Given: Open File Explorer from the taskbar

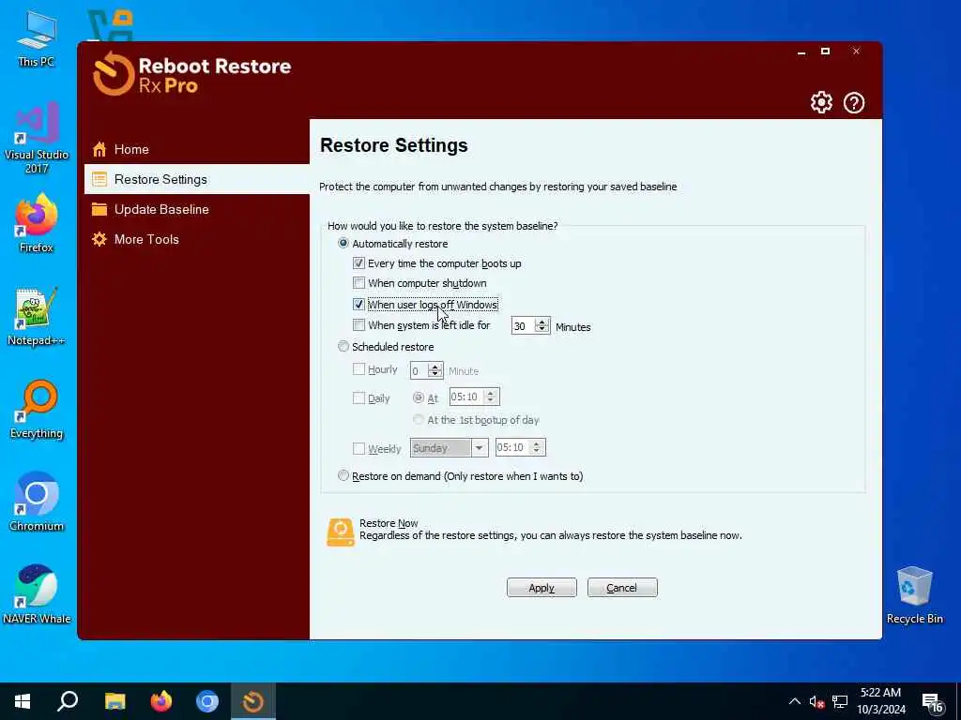Looking at the screenshot, I should pyautogui.click(x=114, y=701).
